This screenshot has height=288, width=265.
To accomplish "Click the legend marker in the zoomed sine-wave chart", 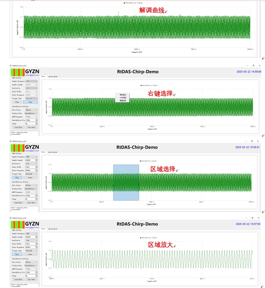I will (141, 238).
